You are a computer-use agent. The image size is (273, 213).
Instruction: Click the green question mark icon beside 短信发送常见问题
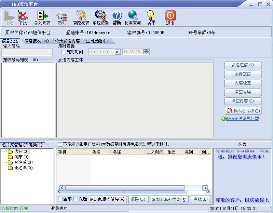pyautogui.click(x=223, y=119)
